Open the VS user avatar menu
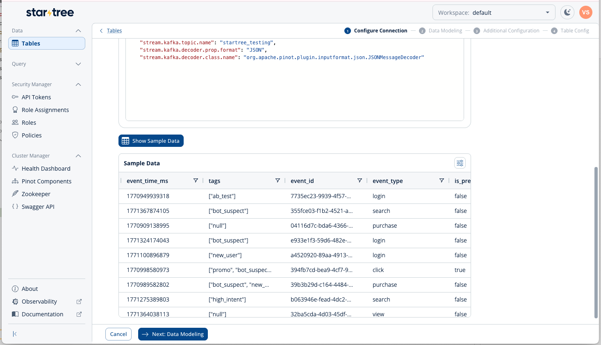Image resolution: width=601 pixels, height=345 pixels. click(x=586, y=12)
